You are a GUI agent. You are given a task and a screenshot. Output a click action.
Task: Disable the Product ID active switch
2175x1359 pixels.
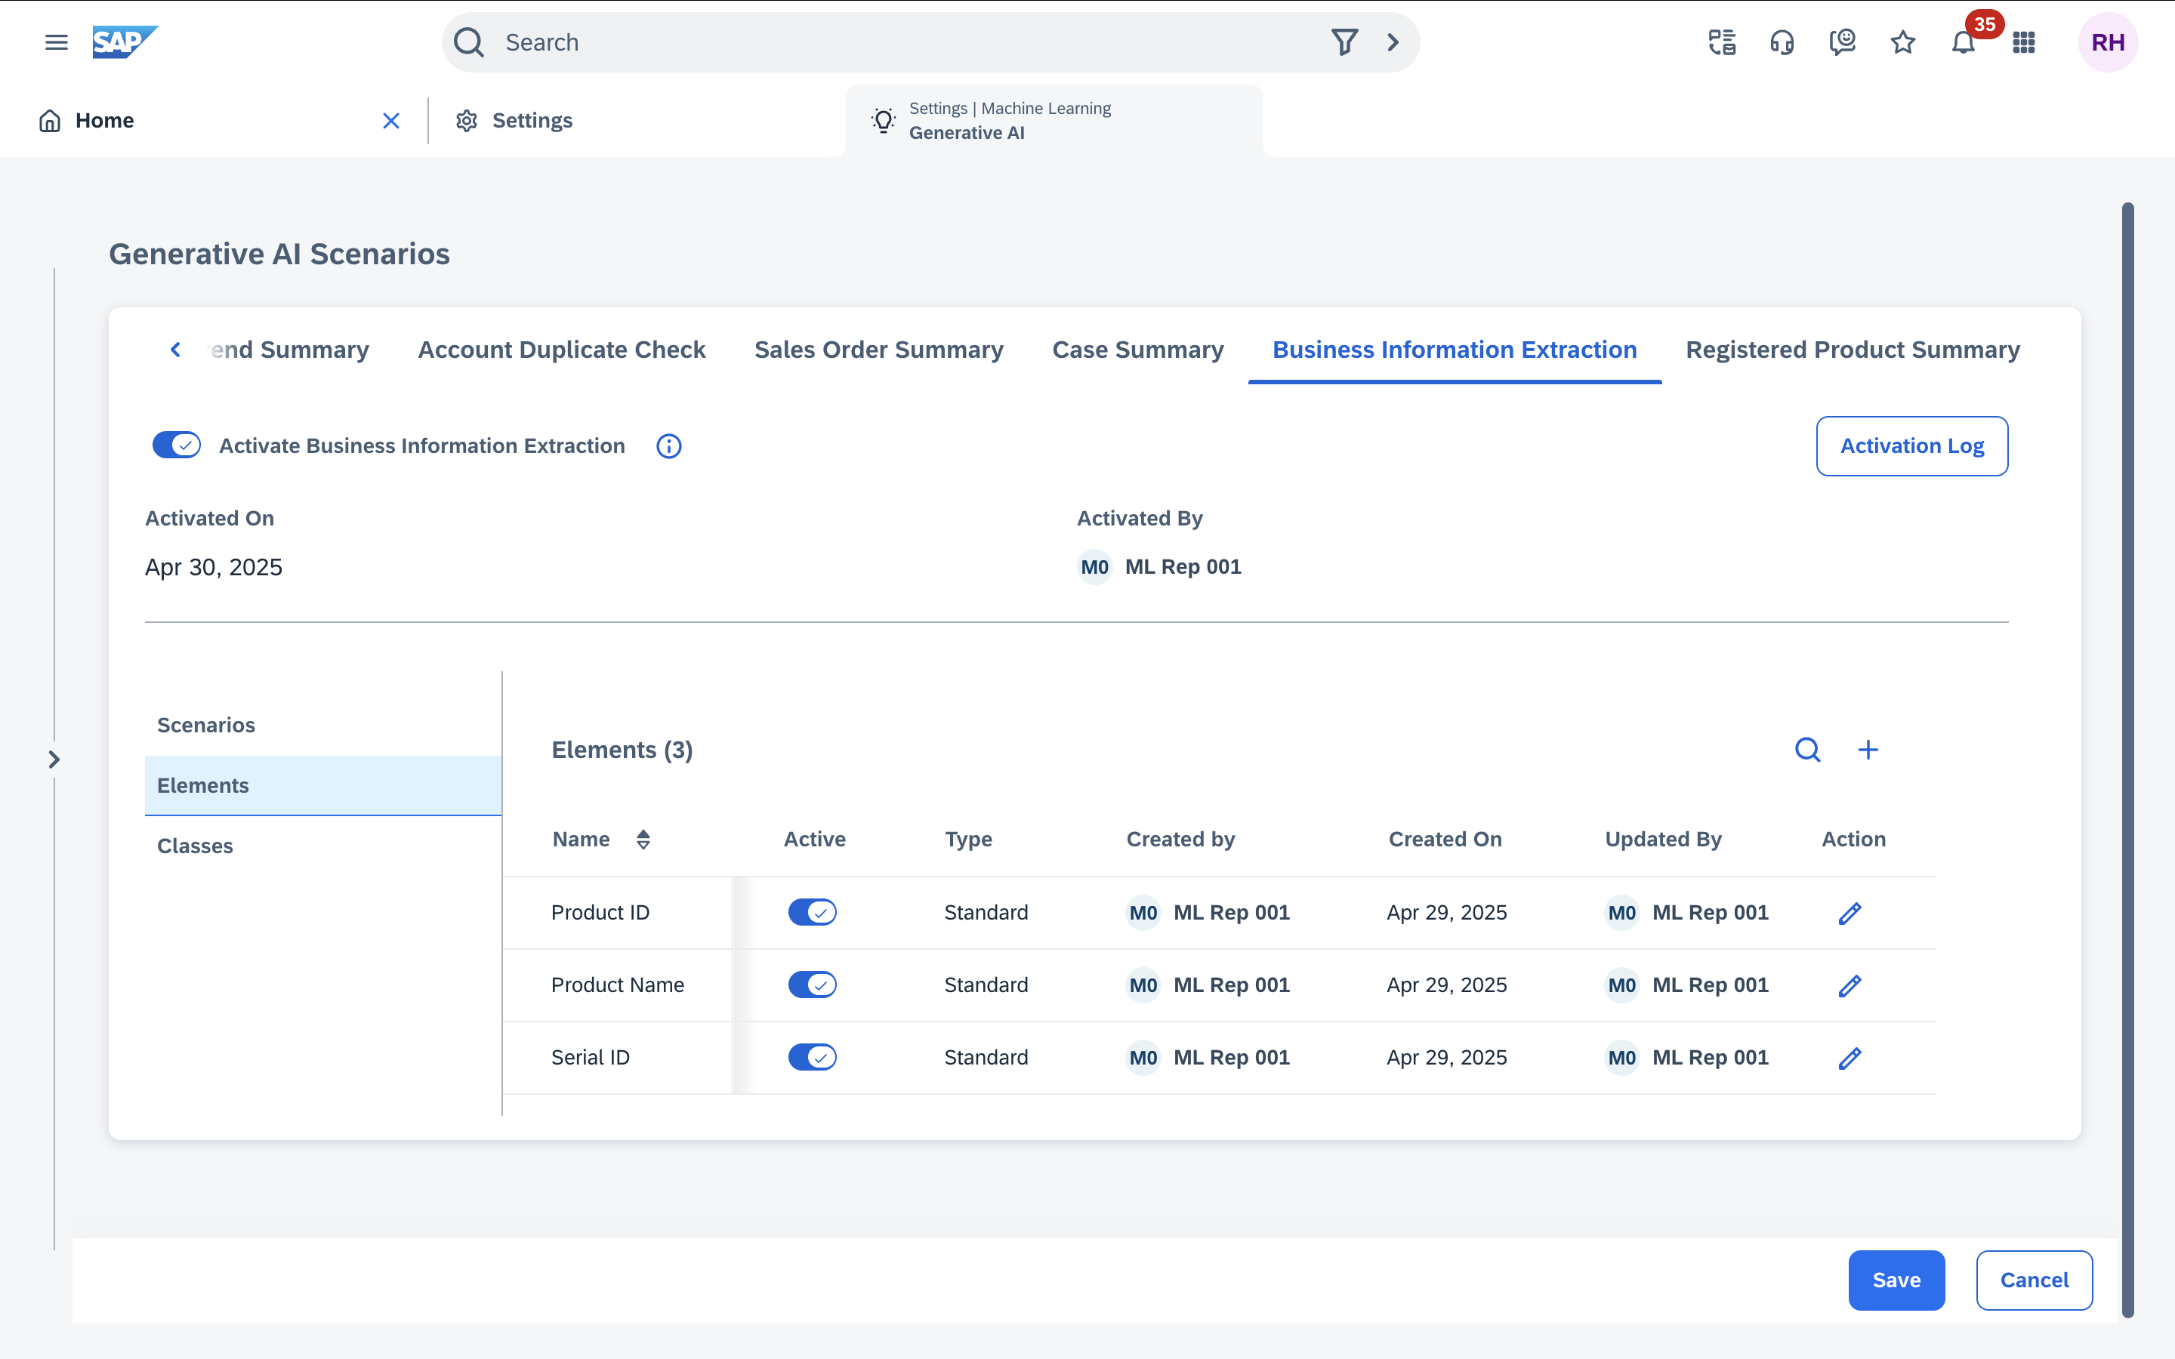(x=812, y=912)
